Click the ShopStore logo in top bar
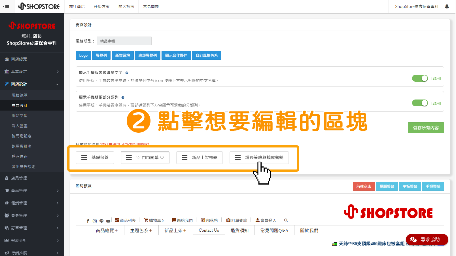Viewport: 456px width, 256px height. pyautogui.click(x=39, y=6)
